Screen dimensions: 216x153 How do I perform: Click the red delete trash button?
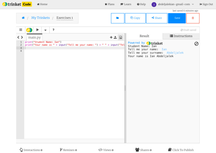click(193, 18)
